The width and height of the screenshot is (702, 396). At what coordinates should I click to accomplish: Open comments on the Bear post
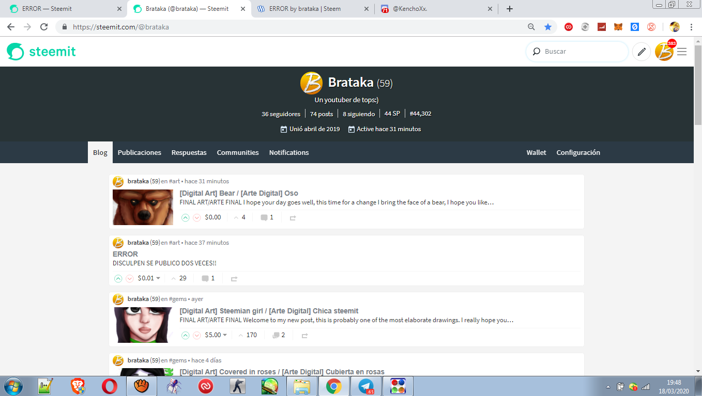[x=267, y=217]
